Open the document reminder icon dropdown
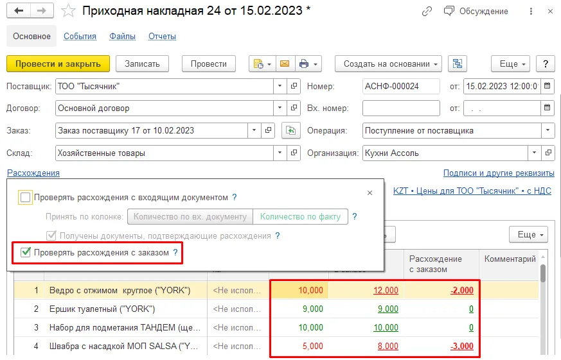561x360 pixels. pyautogui.click(x=262, y=64)
